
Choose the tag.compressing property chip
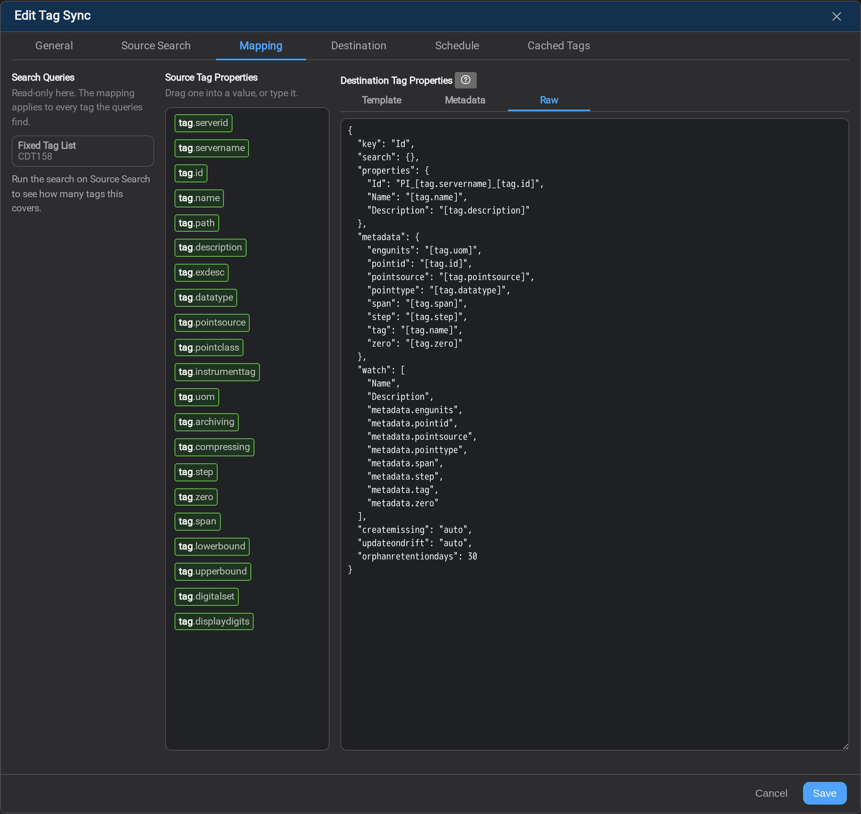[214, 447]
